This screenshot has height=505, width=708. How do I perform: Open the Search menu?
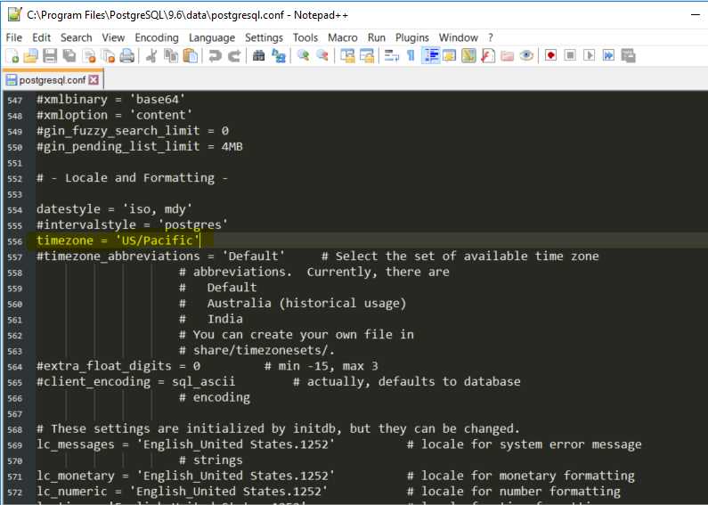click(77, 37)
